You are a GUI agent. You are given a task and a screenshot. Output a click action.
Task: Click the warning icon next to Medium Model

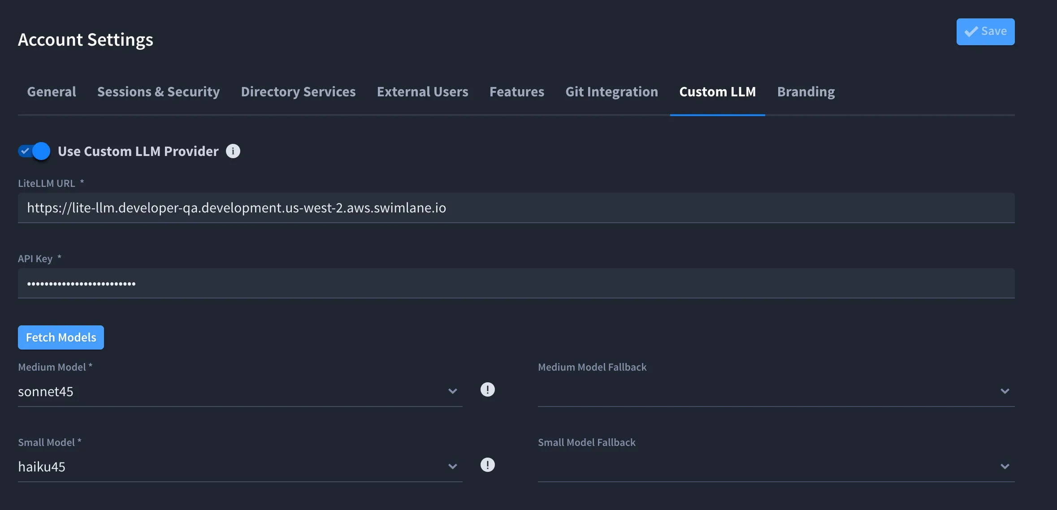point(487,389)
